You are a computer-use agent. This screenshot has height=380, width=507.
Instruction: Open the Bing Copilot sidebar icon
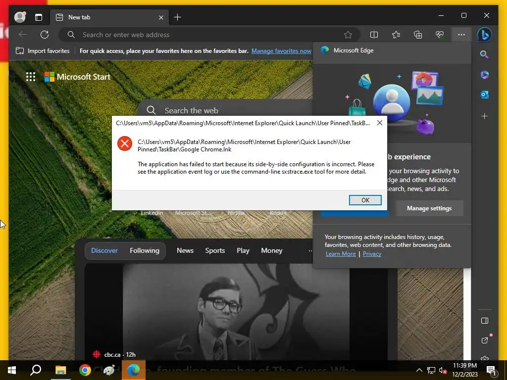point(484,35)
